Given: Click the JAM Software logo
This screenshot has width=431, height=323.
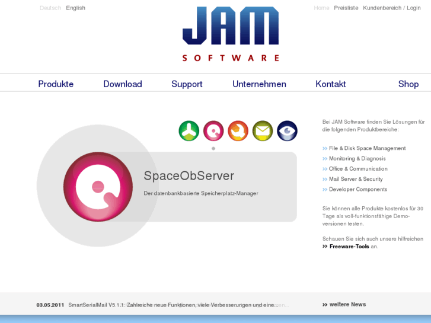Looking at the screenshot, I should (x=231, y=34).
